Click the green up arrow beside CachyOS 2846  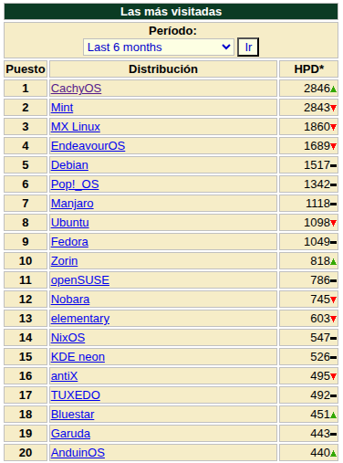(333, 89)
